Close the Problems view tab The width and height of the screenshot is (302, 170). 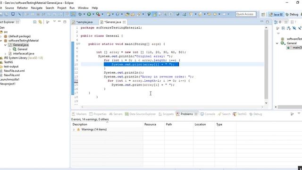pyautogui.click(x=196, y=114)
